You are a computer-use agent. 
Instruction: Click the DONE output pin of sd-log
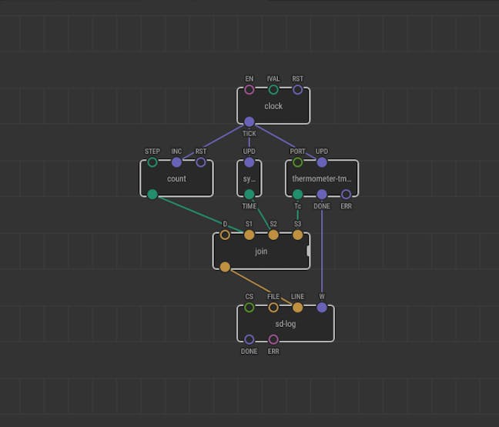pyautogui.click(x=249, y=339)
